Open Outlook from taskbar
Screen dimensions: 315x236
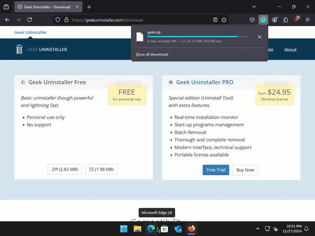point(178,229)
